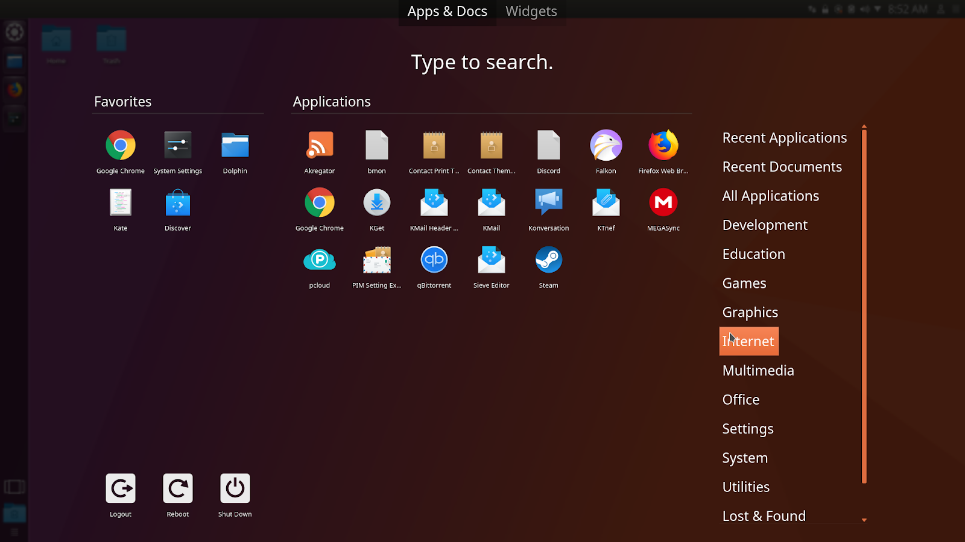The width and height of the screenshot is (965, 542).
Task: Launch Konversation chat client
Action: point(548,209)
